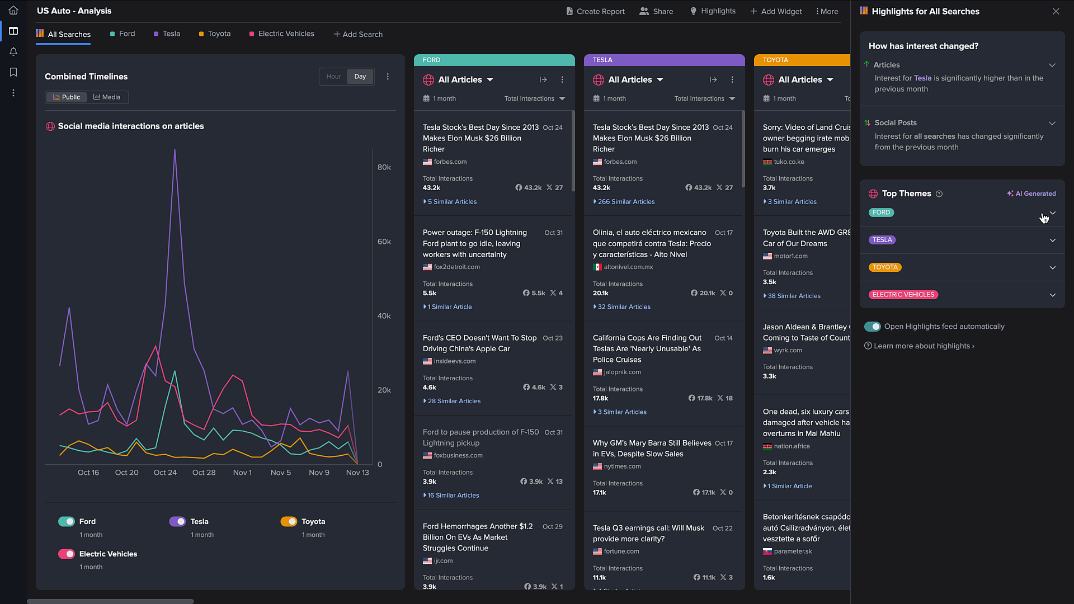This screenshot has width=1074, height=604.
Task: Click the Ford column expand arrow icon
Action: [x=543, y=80]
